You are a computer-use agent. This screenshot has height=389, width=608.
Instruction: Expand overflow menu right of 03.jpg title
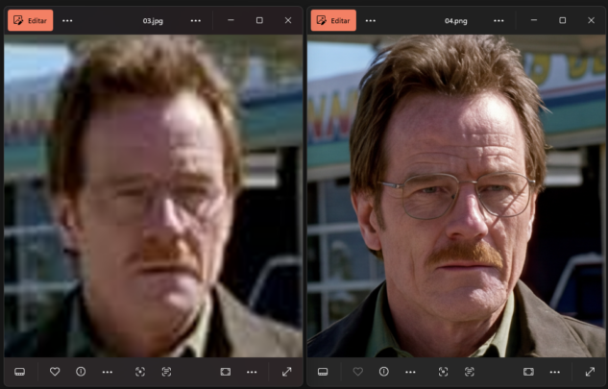click(x=196, y=20)
